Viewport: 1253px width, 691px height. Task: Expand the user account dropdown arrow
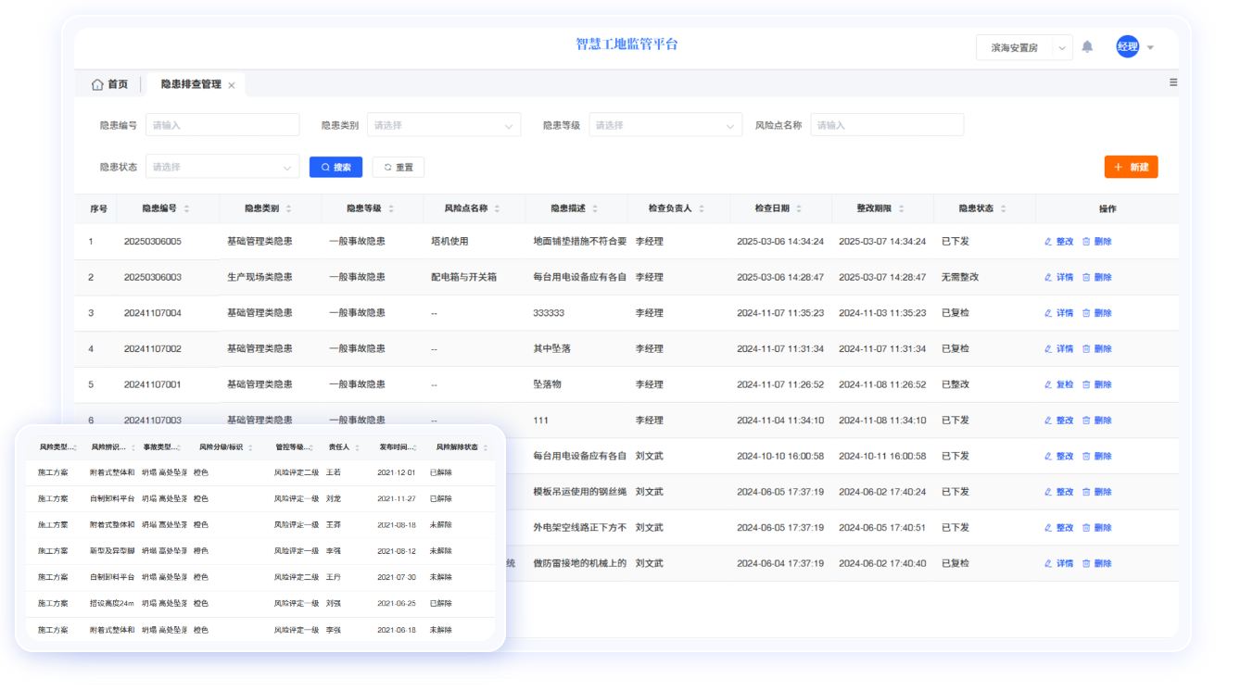tap(1151, 47)
